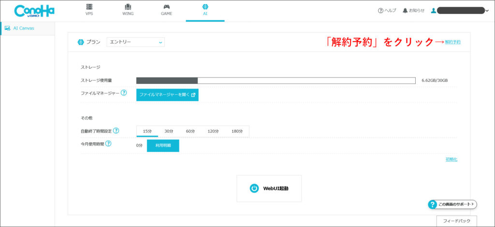Select 180分 auto-shutdown option
The height and width of the screenshot is (227, 495).
click(237, 131)
